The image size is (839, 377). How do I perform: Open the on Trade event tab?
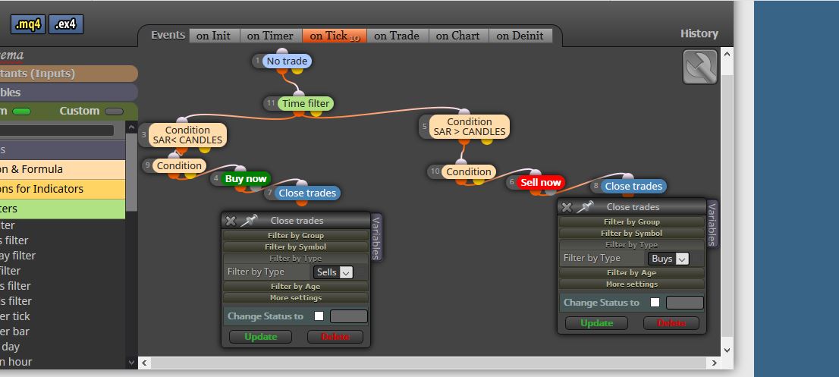tap(397, 36)
